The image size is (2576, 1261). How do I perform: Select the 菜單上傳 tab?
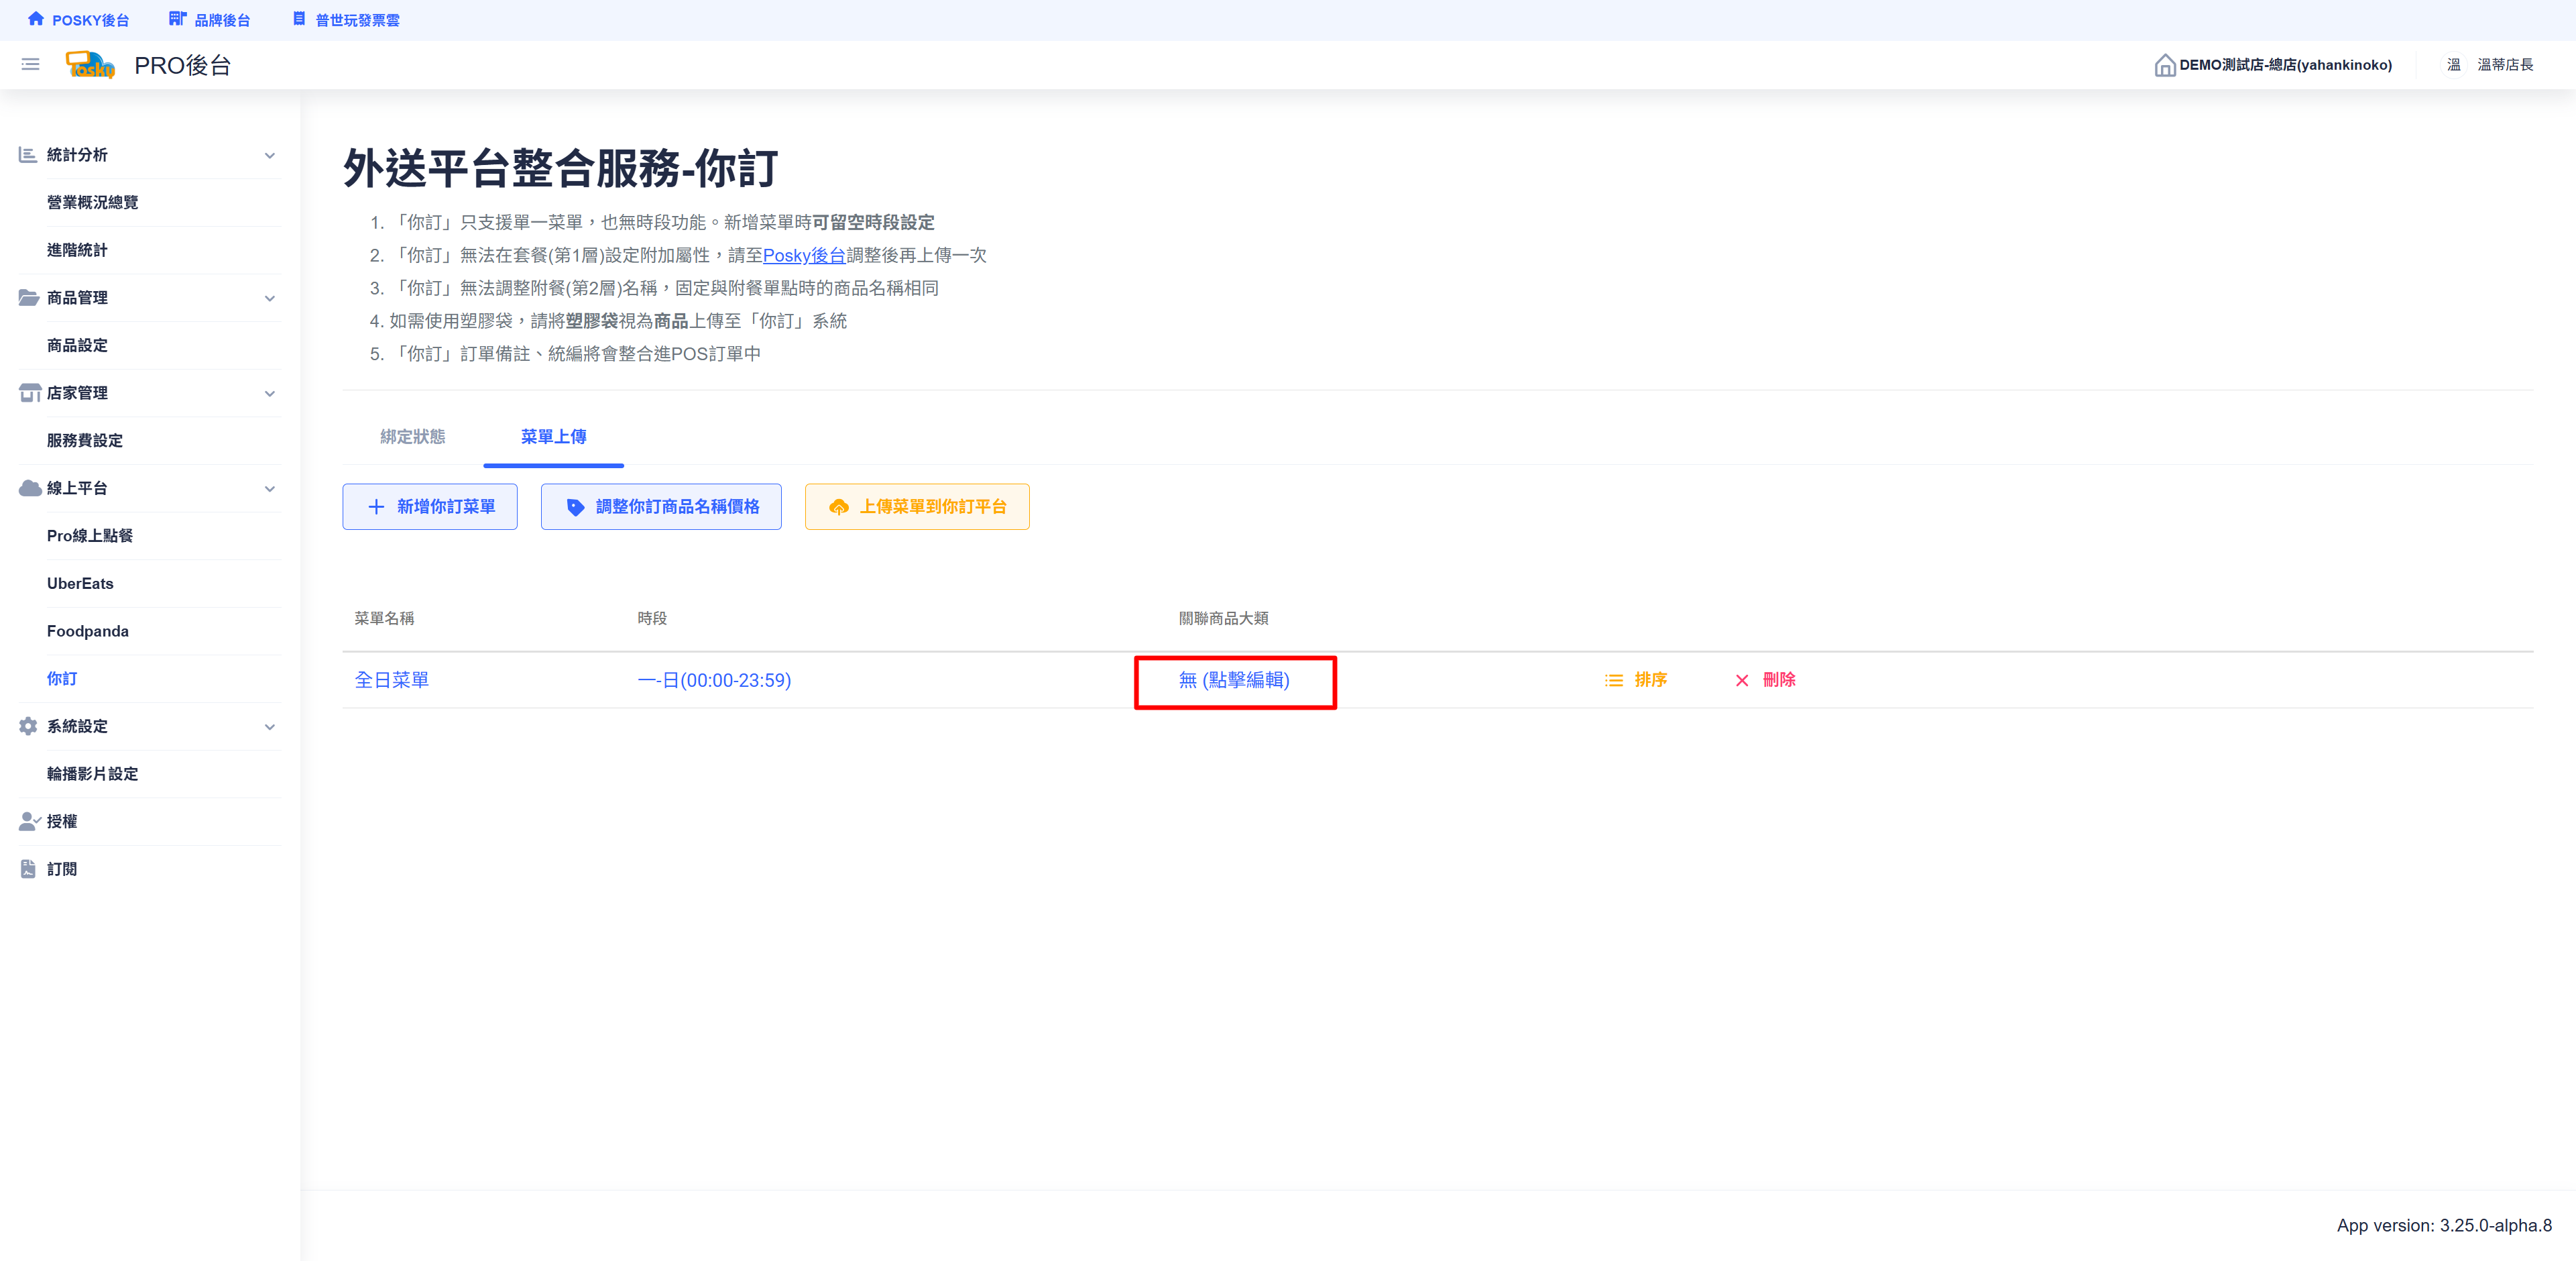coord(553,437)
